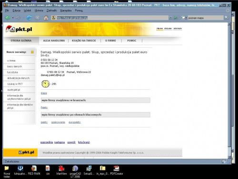Click the 'palety' keyword link
The width and height of the screenshot is (238, 179).
(x=44, y=122)
